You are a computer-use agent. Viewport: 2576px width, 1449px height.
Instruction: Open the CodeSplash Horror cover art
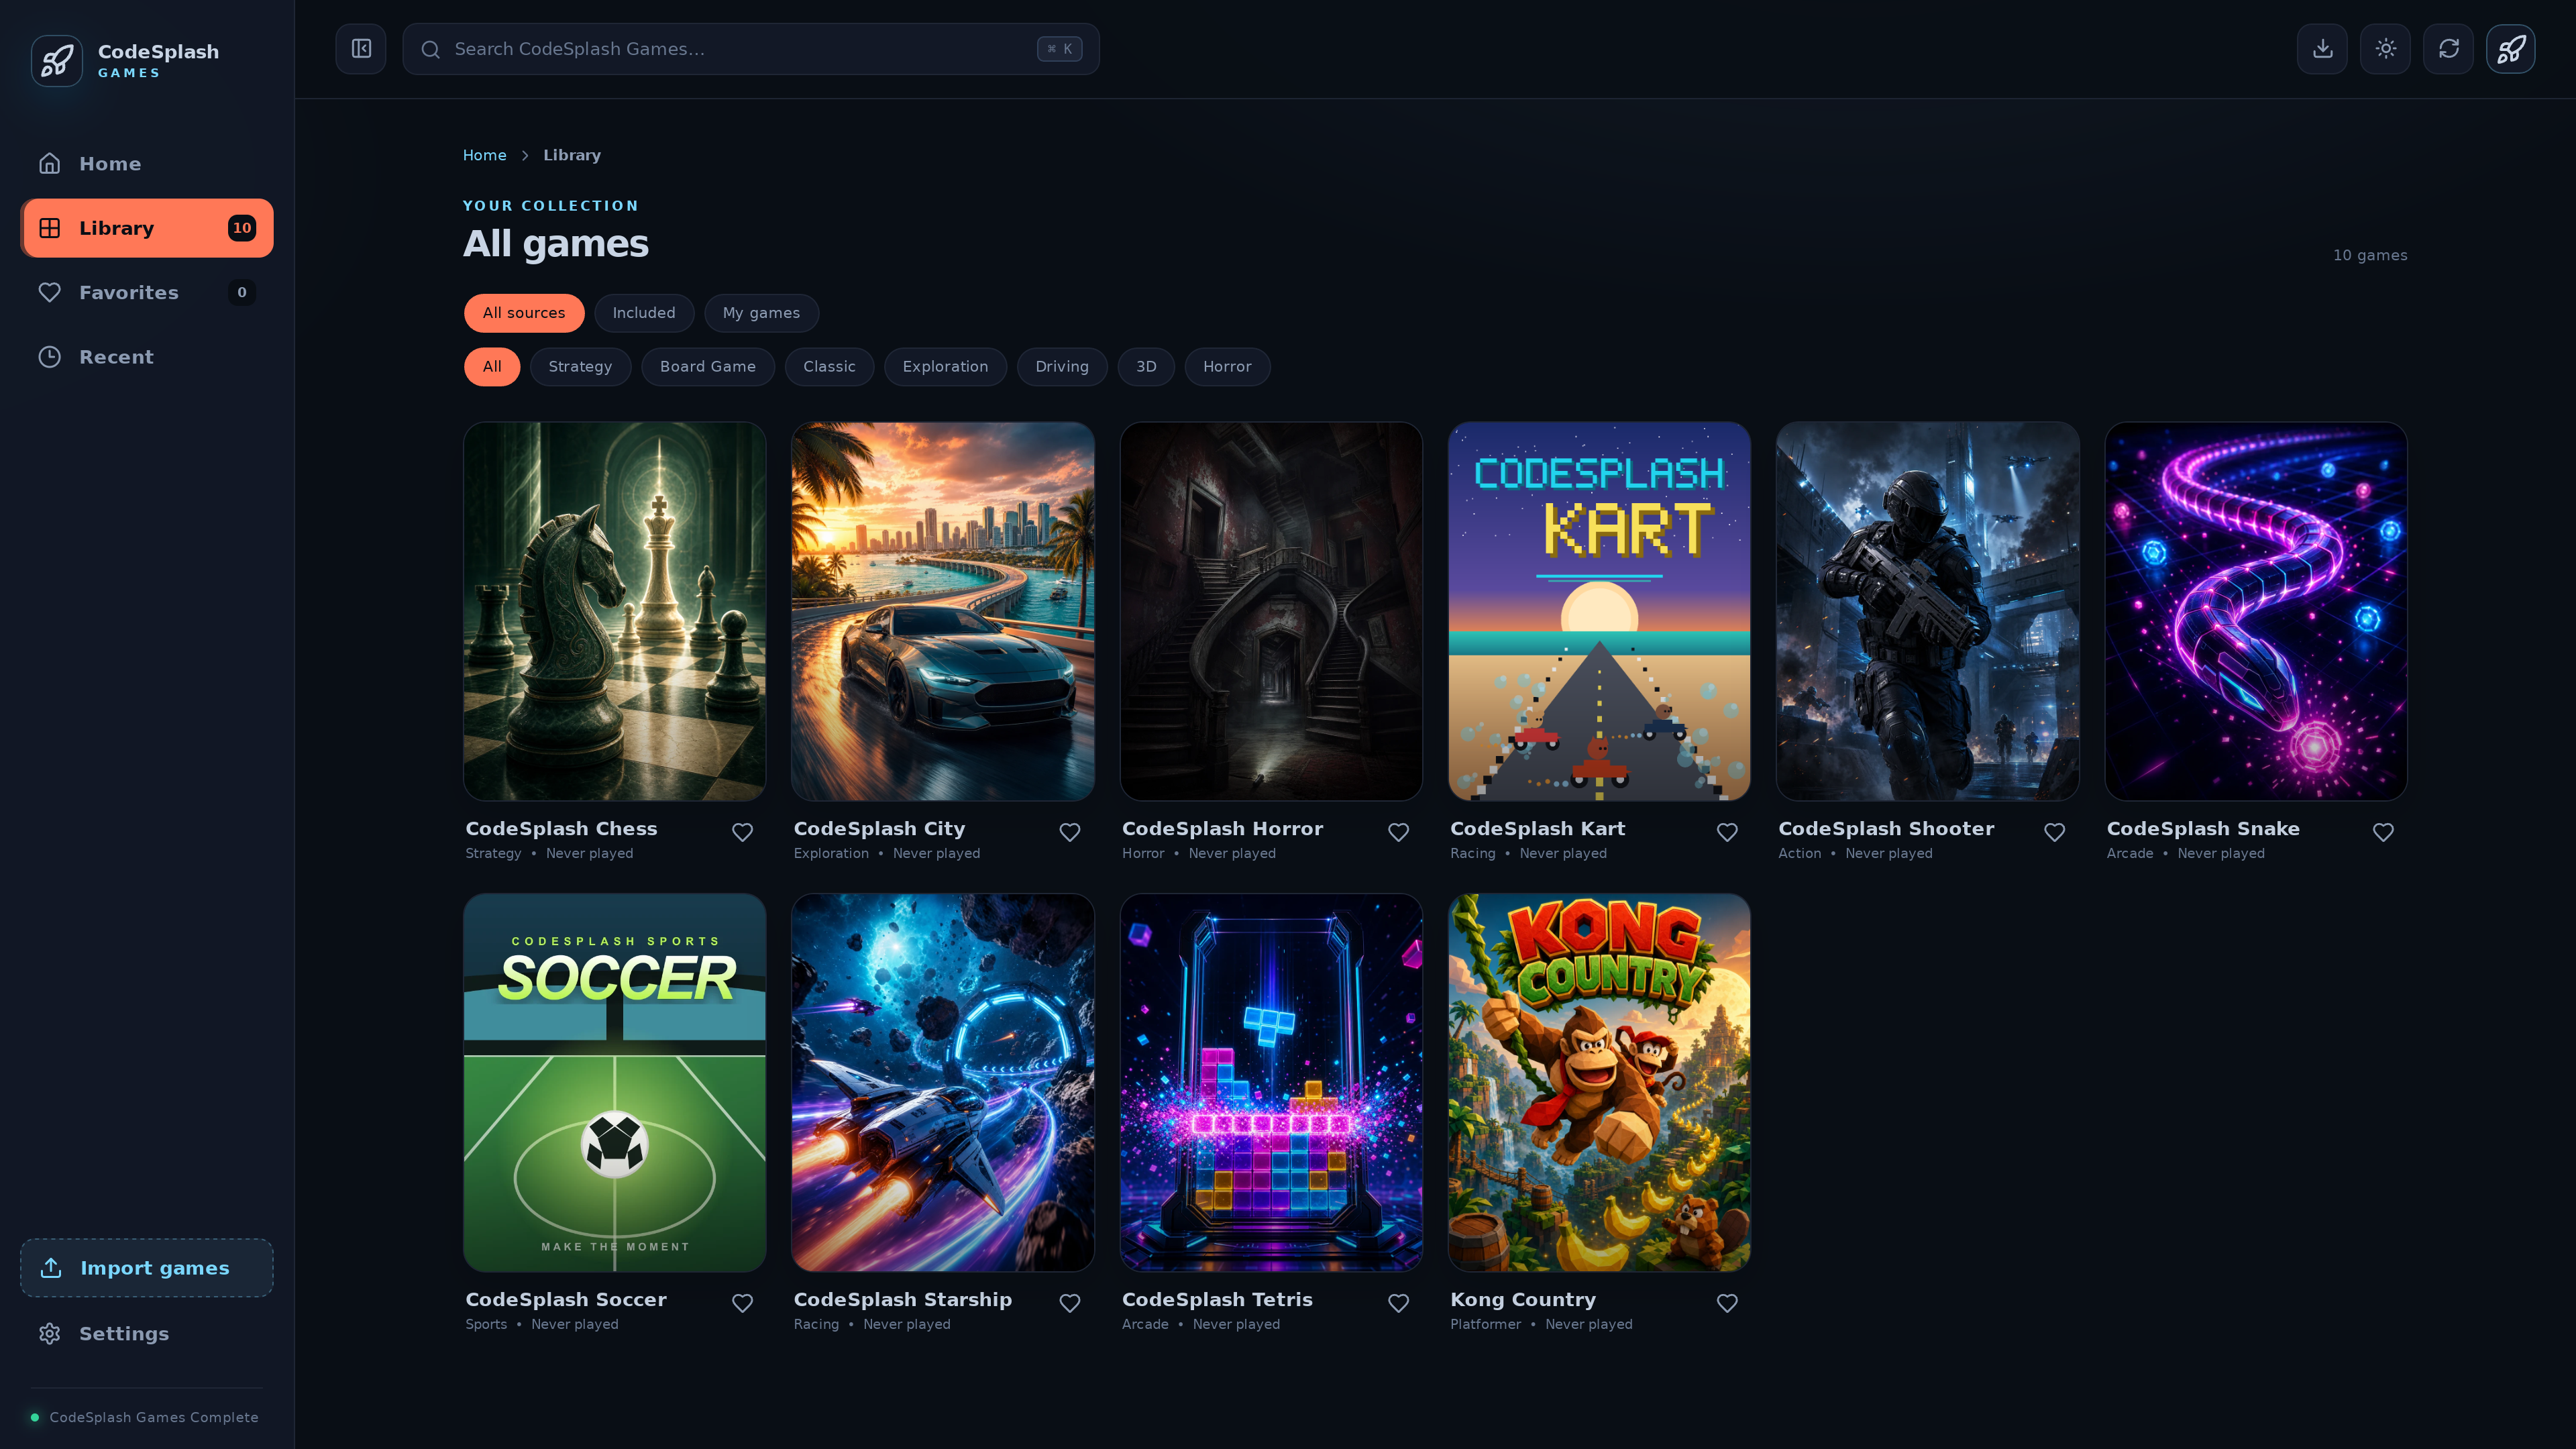pos(1271,611)
